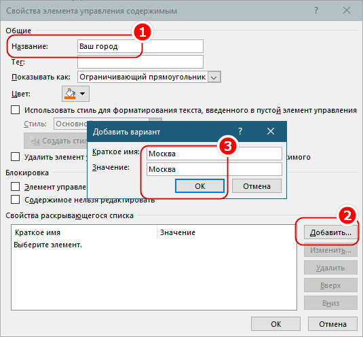The width and height of the screenshot is (363, 337).
Task: Tick Содержимое нельзя редактировать checkbox
Action: pos(16,200)
